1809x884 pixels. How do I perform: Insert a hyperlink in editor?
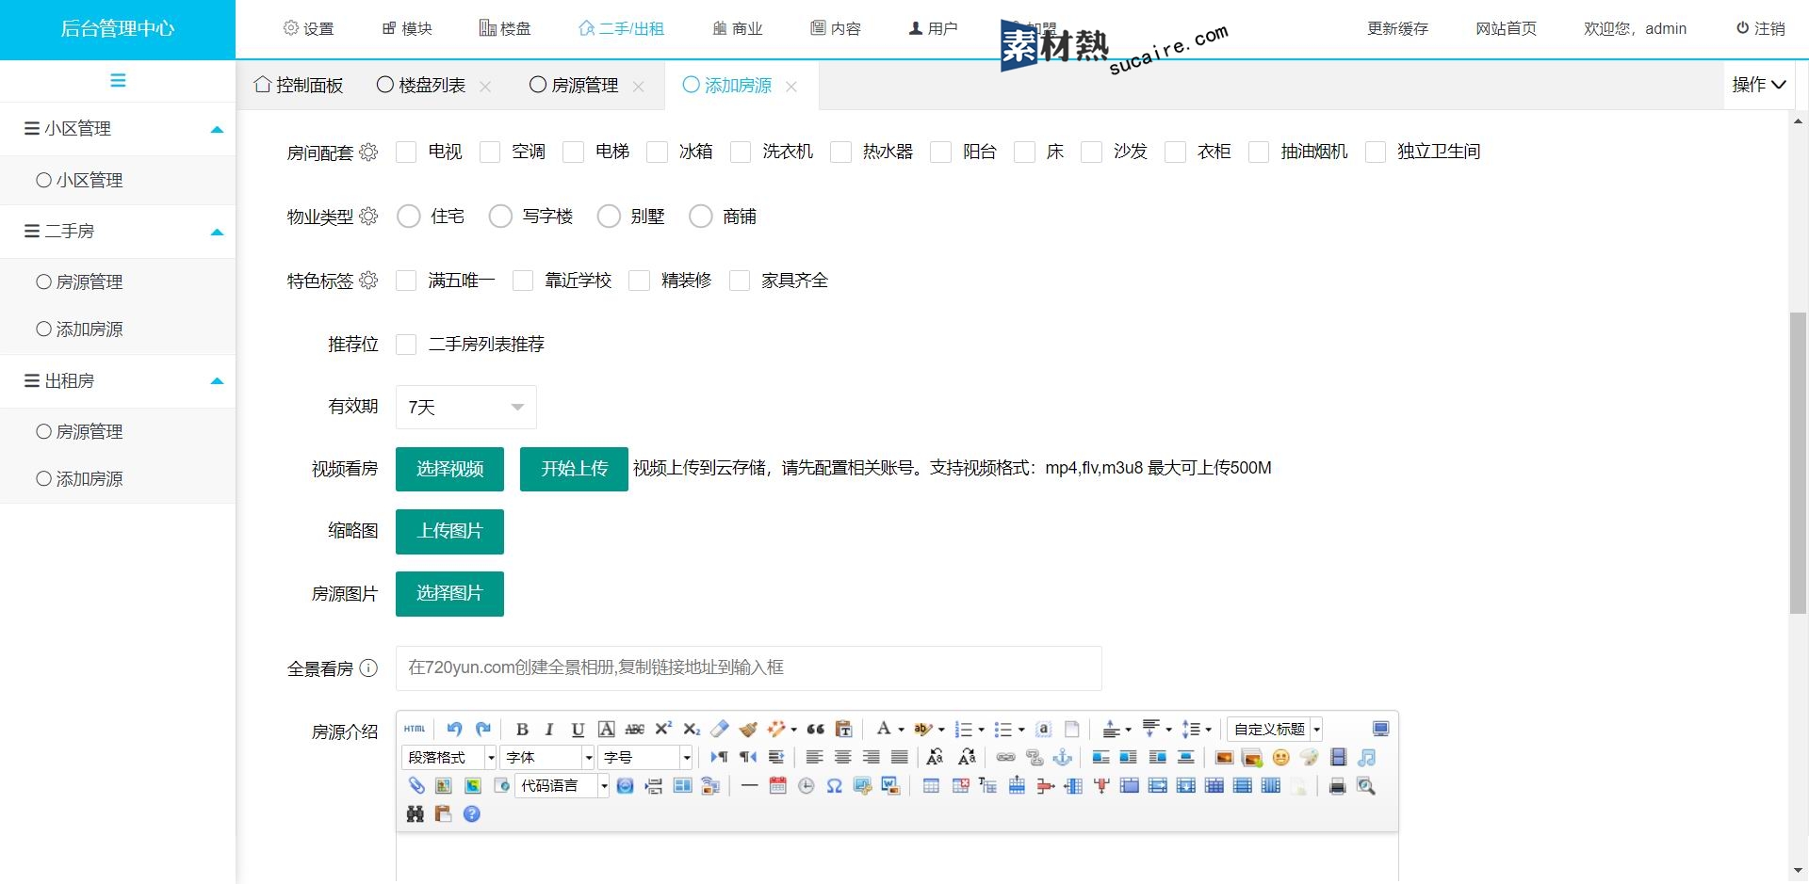click(1006, 758)
